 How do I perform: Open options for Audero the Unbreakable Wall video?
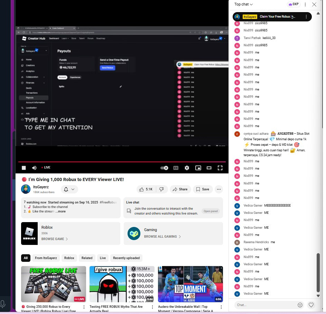pos(221,307)
